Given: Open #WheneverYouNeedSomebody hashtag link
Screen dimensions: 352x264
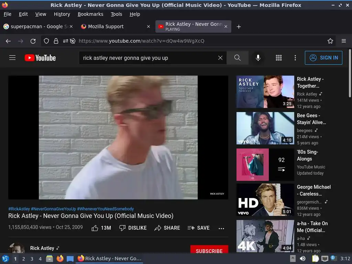Looking at the screenshot, I should 106,209.
